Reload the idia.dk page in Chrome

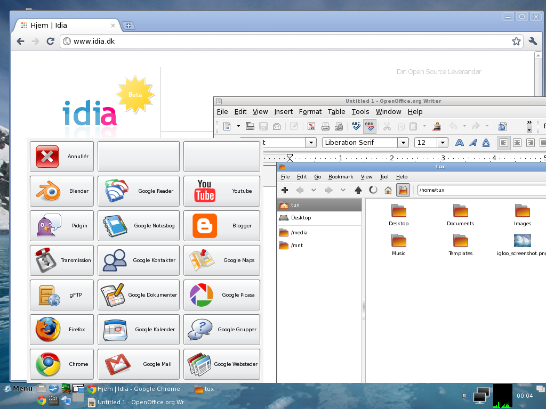tap(51, 42)
